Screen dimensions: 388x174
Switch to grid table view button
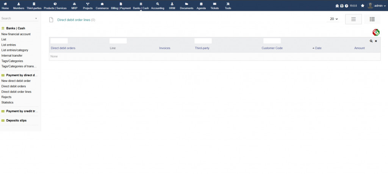point(372,19)
